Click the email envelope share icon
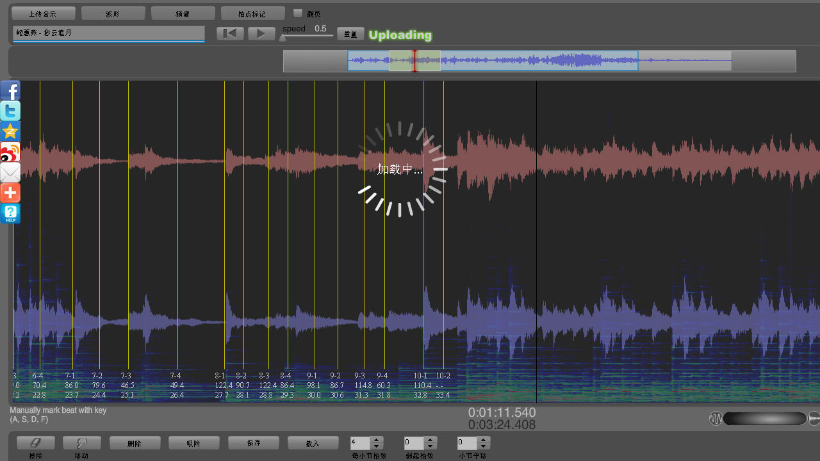820x461 pixels. pyautogui.click(x=10, y=173)
